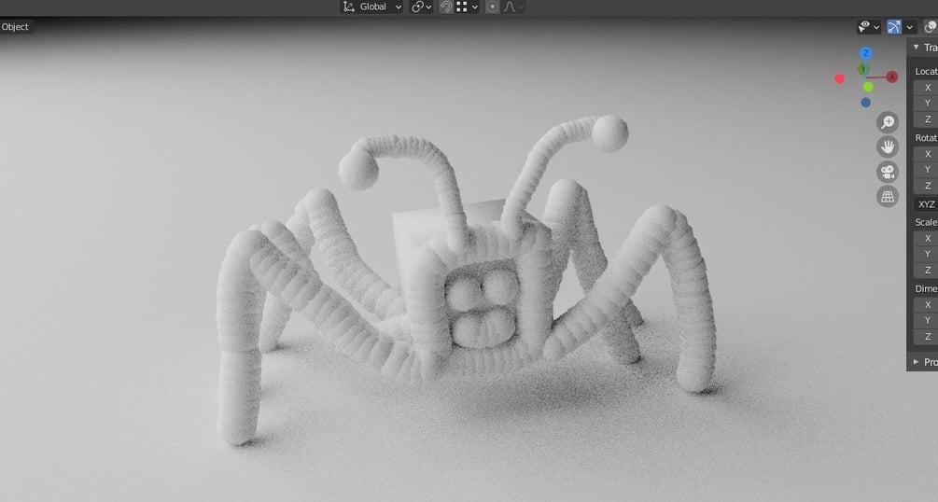Expand the Properties panel triangle
The image size is (938, 502).
tap(916, 361)
